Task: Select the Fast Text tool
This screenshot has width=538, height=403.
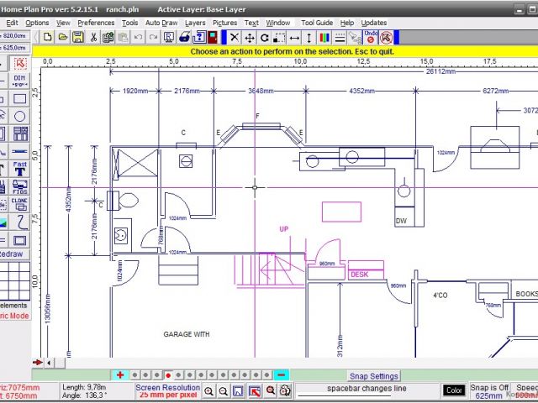Action: (20, 169)
